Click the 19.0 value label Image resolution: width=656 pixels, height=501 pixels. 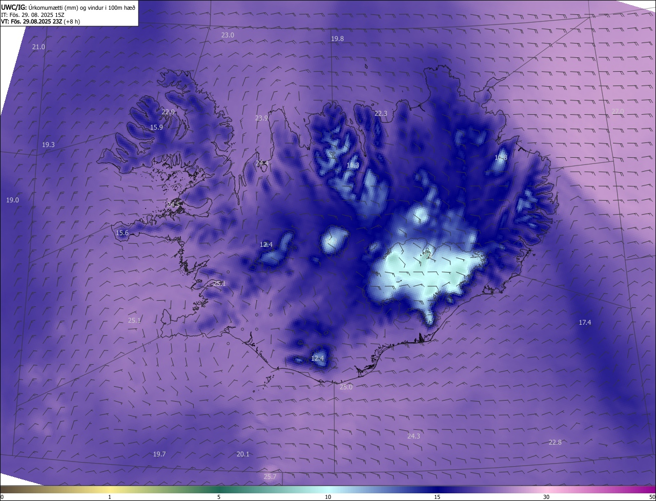(x=12, y=200)
